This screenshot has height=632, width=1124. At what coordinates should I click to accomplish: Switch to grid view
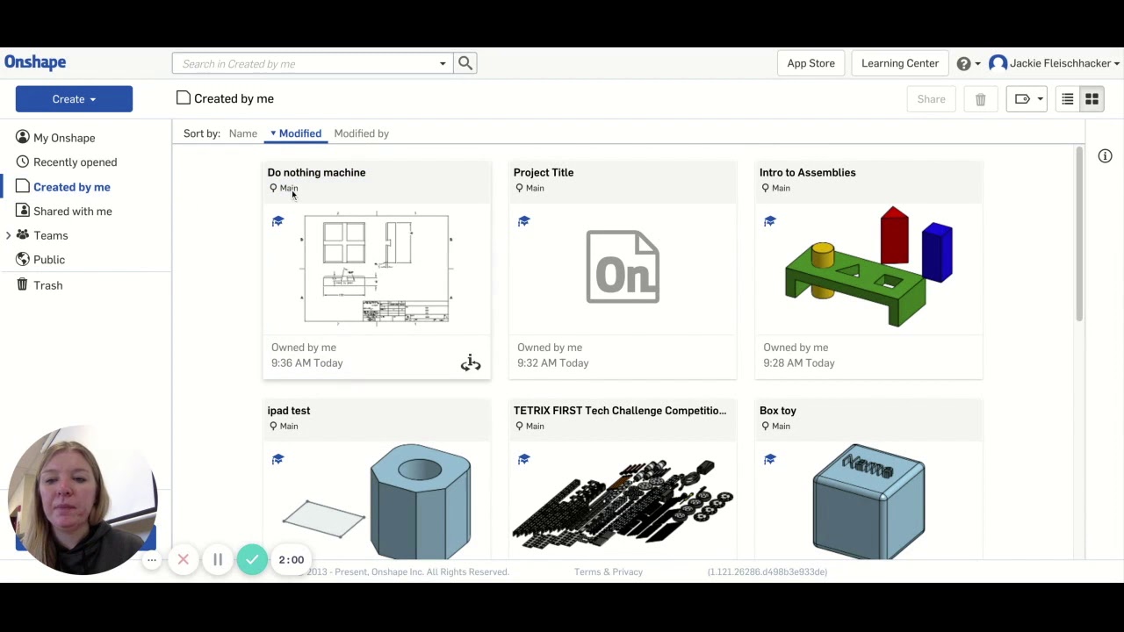point(1092,99)
